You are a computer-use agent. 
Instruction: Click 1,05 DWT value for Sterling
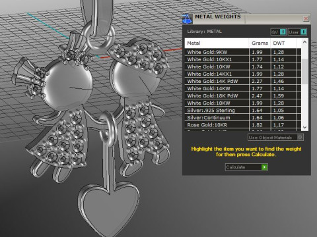[x=279, y=111]
